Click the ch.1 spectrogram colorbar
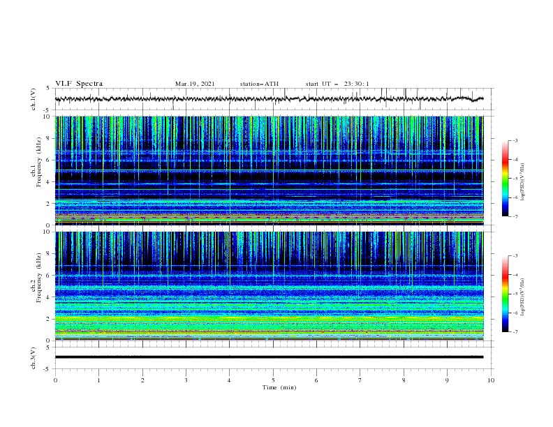This screenshot has height=427, width=553. click(506, 179)
